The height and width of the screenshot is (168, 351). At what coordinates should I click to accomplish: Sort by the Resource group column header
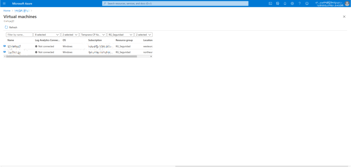[x=124, y=40]
